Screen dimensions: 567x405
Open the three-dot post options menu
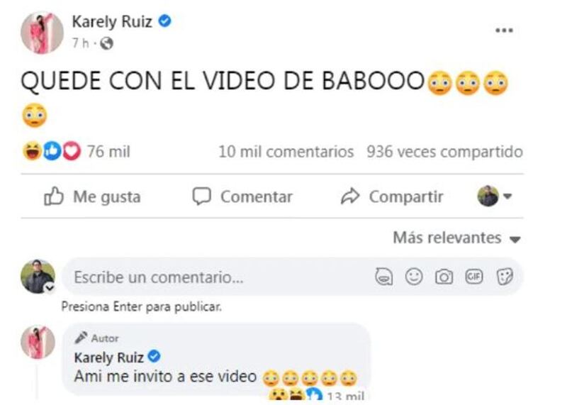[x=504, y=30]
